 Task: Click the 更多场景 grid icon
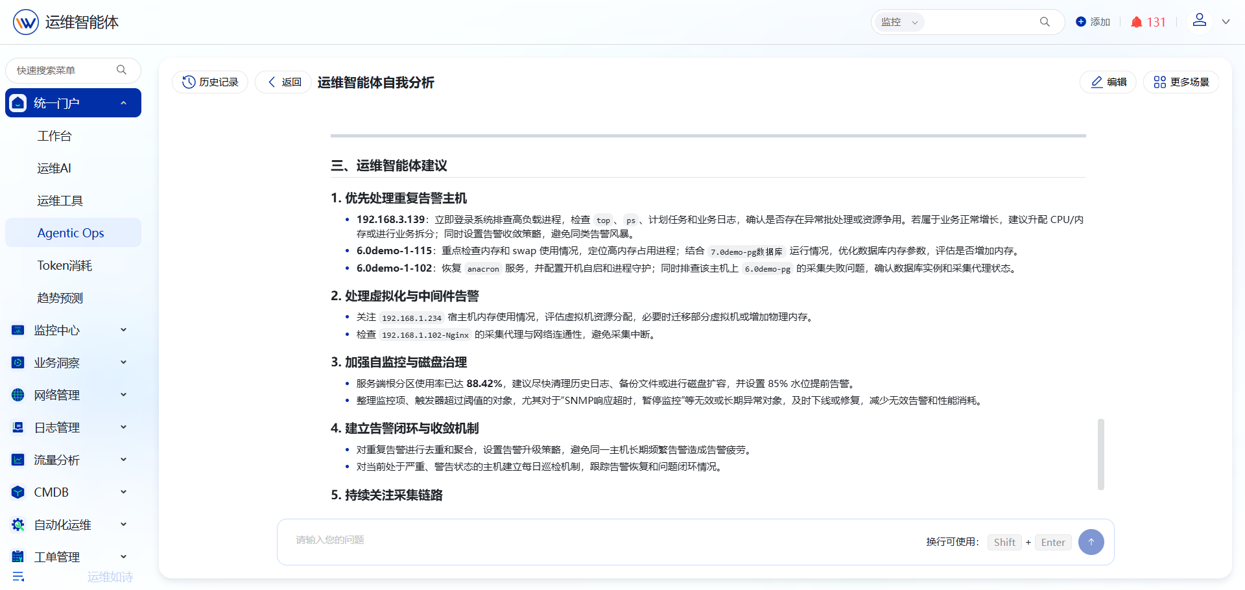coord(1160,82)
